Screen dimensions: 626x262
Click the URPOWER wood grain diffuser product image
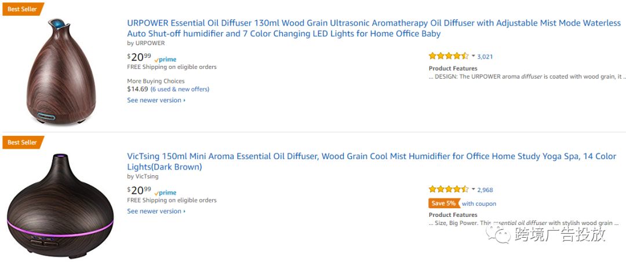[x=61, y=71]
